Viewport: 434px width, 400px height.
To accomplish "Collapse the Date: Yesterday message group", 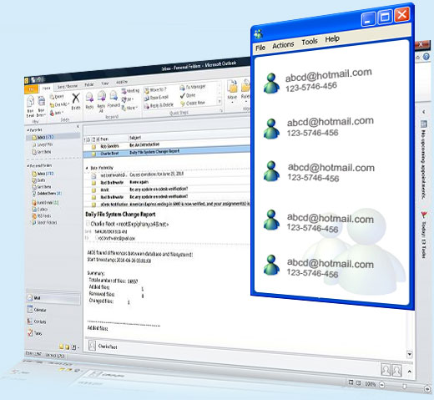I will 87,168.
